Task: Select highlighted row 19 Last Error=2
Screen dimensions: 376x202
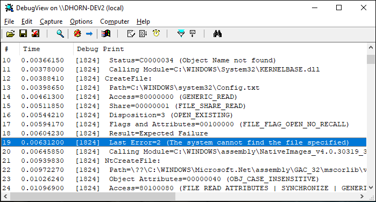Action: [x=183, y=142]
